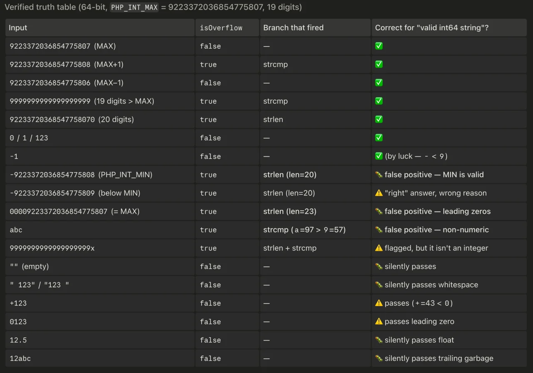This screenshot has height=373, width=533.
Task: Click the "passes (+=43 < 0)" cell
Action: (x=449, y=303)
